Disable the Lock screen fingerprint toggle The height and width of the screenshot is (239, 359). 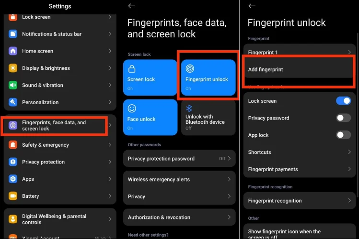[343, 101]
